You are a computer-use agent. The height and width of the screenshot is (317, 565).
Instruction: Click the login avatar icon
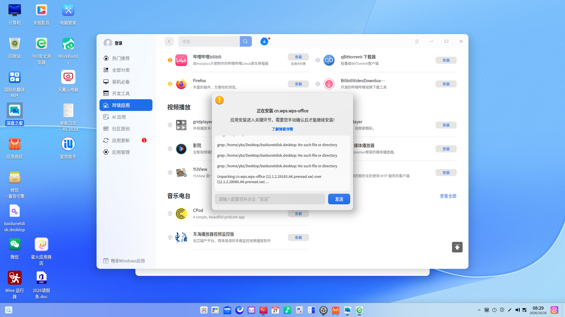point(108,43)
